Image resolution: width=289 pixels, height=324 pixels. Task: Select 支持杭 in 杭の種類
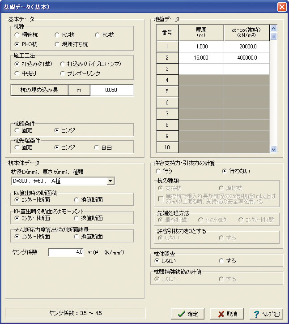(160, 188)
